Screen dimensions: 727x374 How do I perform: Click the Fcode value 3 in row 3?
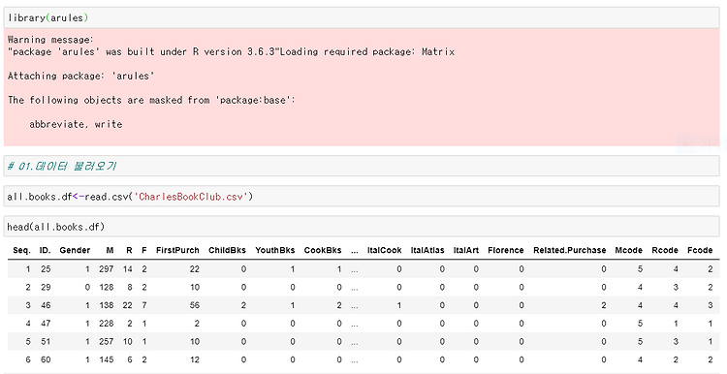click(x=710, y=305)
